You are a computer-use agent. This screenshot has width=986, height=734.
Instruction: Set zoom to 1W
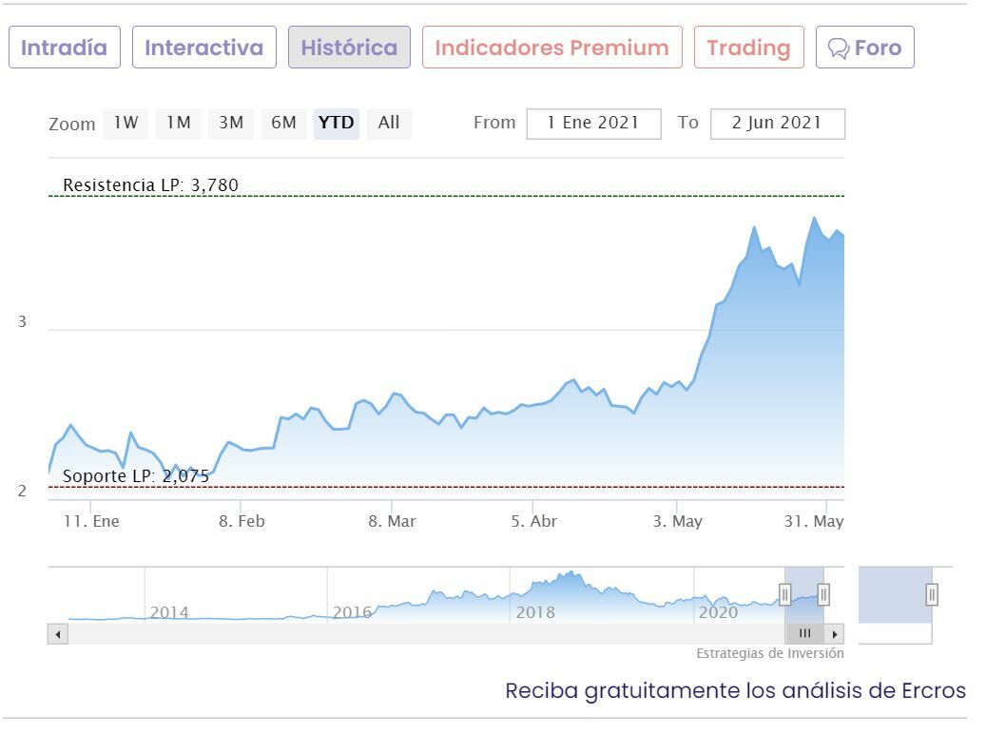click(x=126, y=123)
